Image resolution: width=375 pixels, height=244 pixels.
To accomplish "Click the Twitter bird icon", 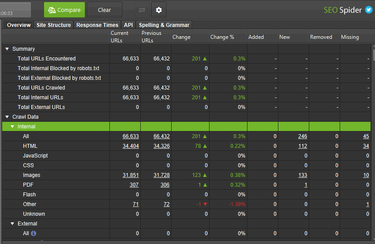I will click(x=368, y=10).
